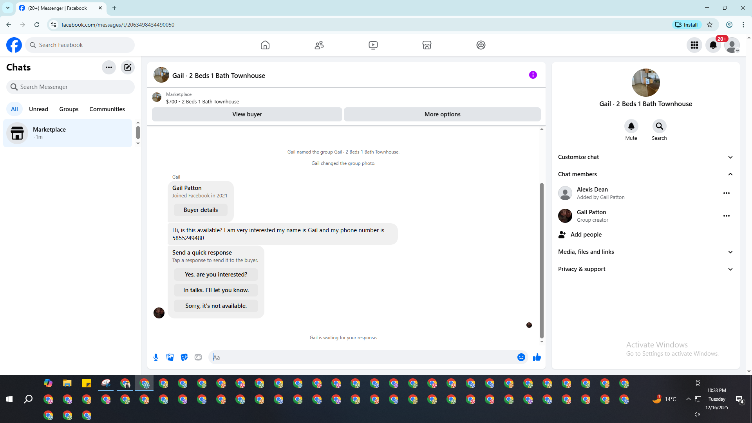This screenshot has width=752, height=423.
Task: Toggle conversation information panel icon
Action: [x=533, y=75]
